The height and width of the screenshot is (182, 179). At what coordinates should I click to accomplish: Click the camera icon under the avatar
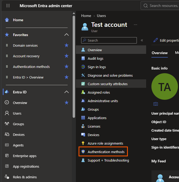tap(156, 104)
